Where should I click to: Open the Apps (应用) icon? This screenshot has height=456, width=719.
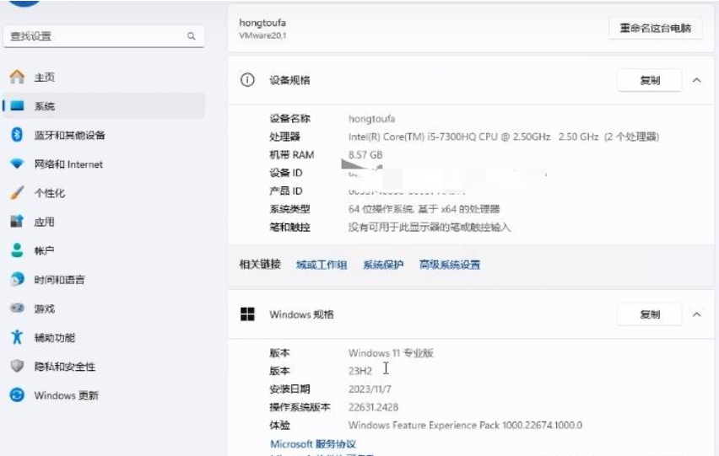click(17, 222)
